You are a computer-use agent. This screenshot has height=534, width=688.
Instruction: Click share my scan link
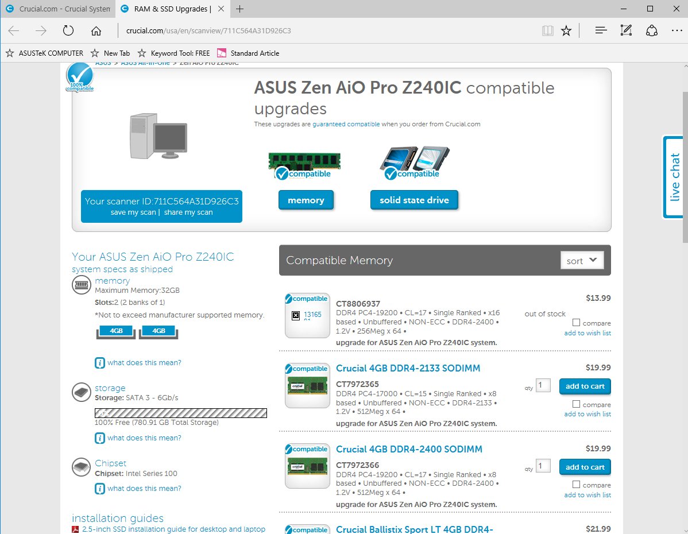click(188, 212)
